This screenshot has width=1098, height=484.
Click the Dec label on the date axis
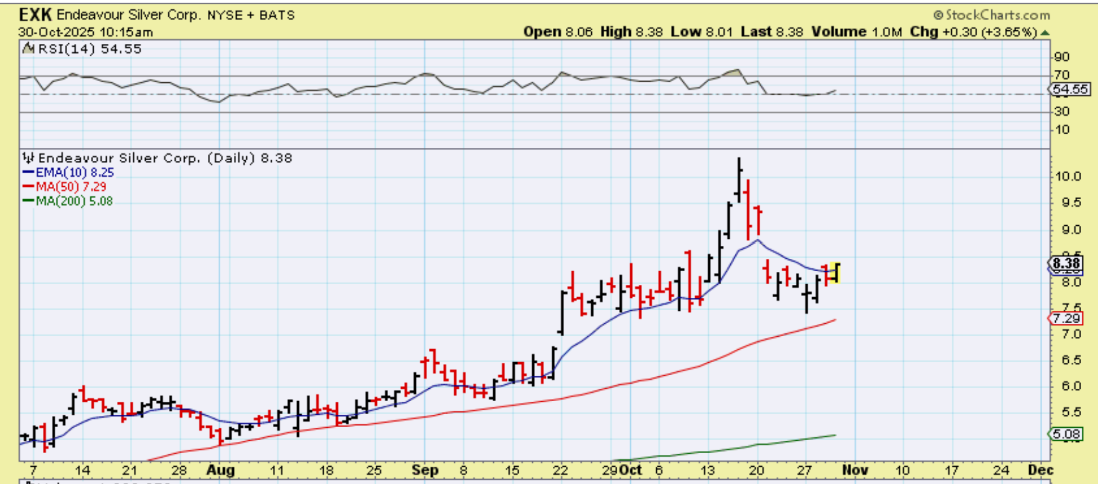pyautogui.click(x=1040, y=470)
